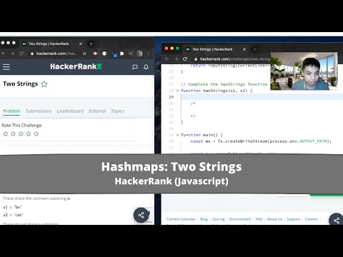Click the share button in left window
Image resolution: width=343 pixels, height=257 pixels.
coord(141,215)
